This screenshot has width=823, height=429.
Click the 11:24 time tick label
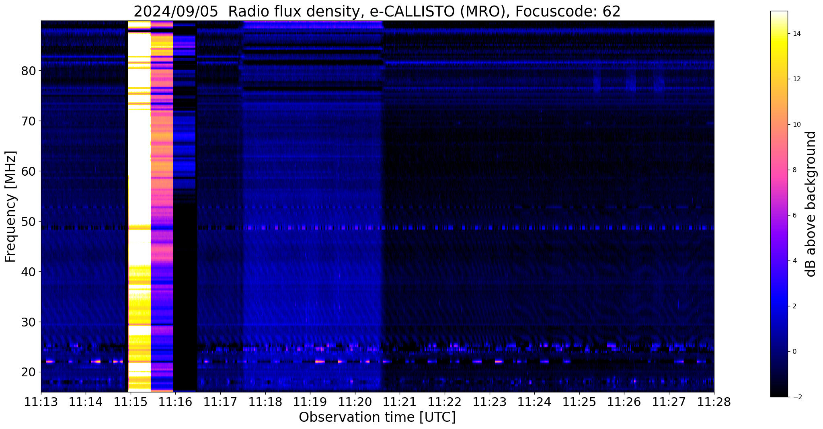click(x=535, y=402)
